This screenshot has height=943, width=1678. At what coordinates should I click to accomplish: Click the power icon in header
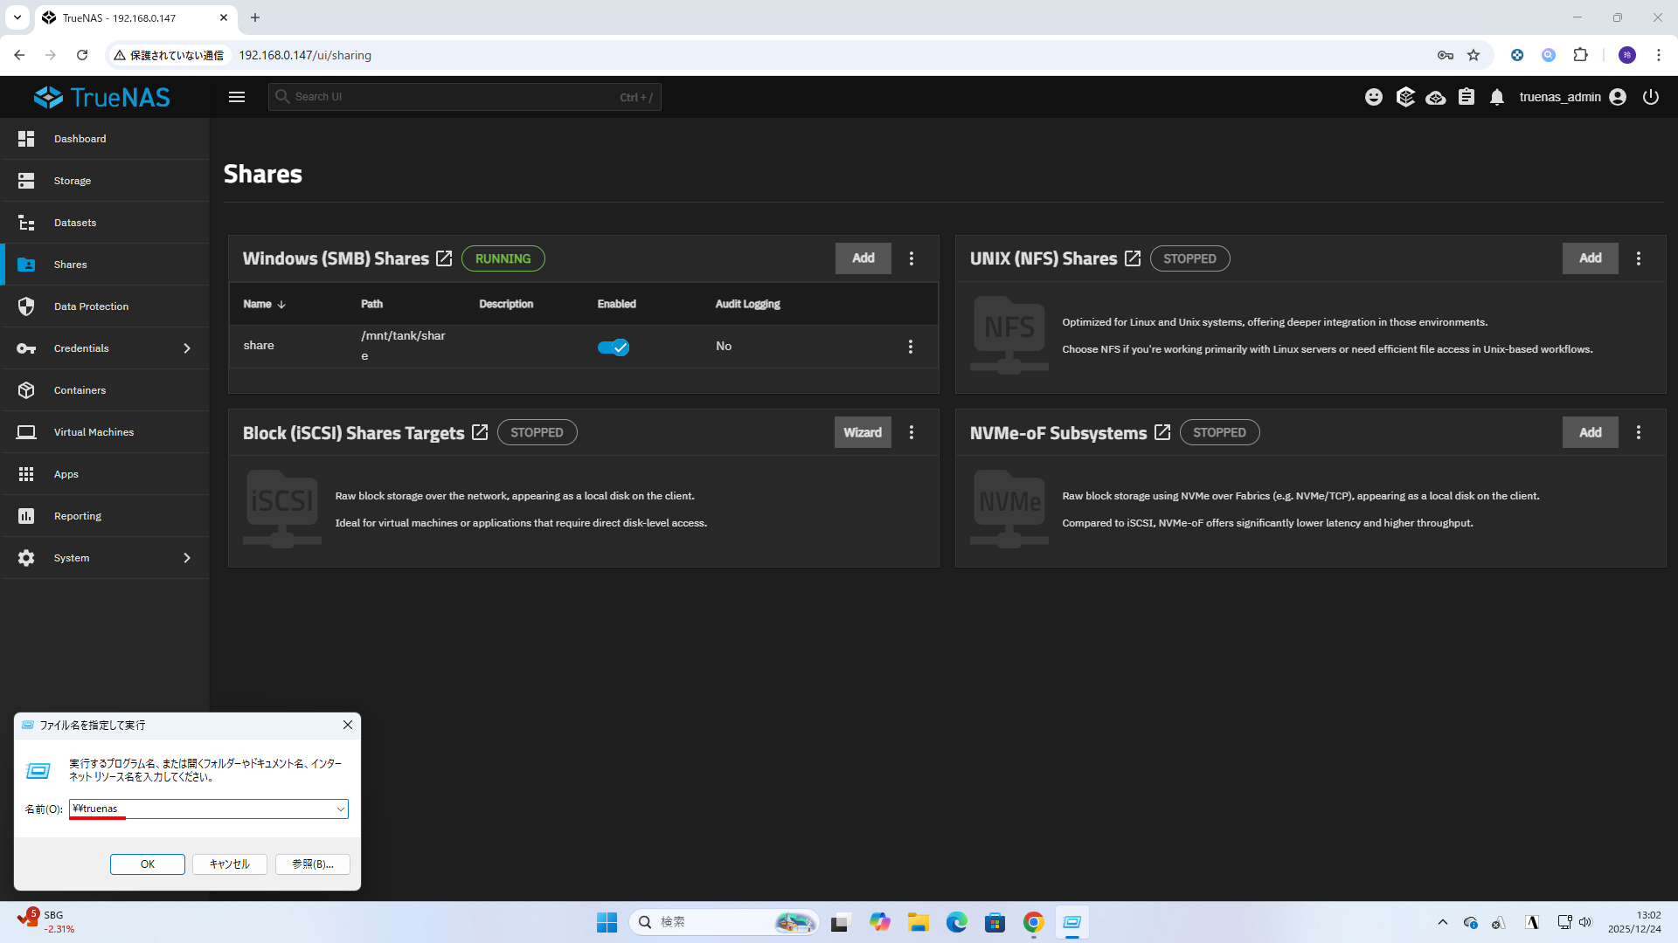pos(1650,97)
